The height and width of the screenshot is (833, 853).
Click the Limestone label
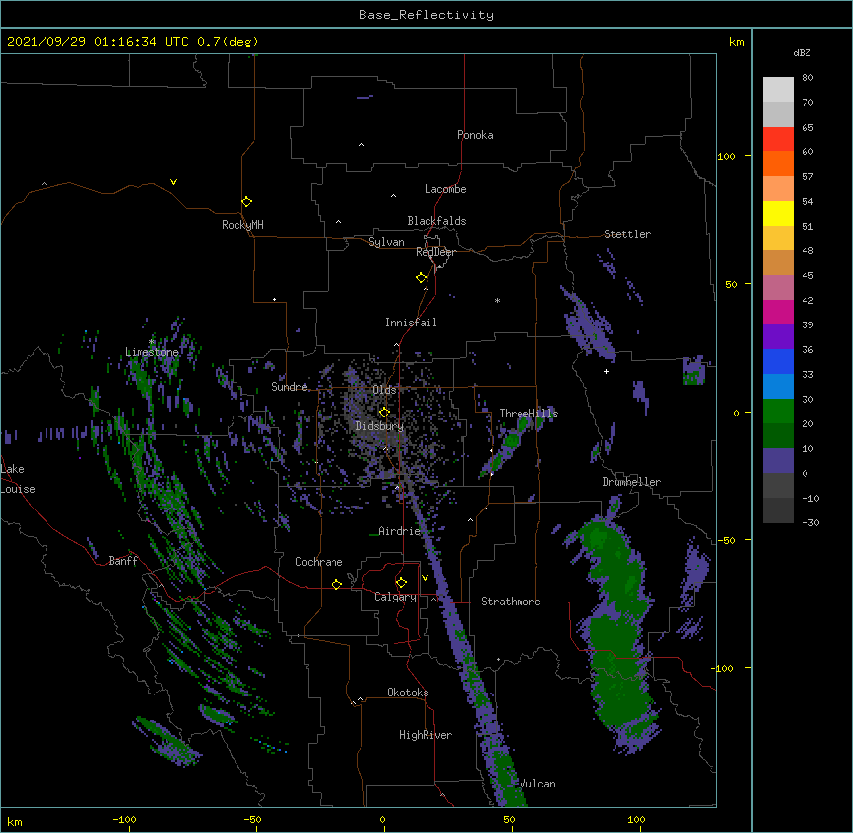click(x=151, y=352)
